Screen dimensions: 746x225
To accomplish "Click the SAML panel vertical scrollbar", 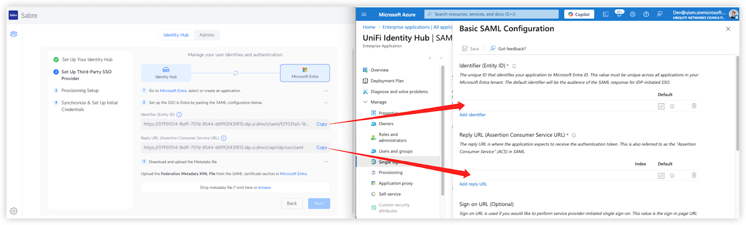I will pos(738,103).
